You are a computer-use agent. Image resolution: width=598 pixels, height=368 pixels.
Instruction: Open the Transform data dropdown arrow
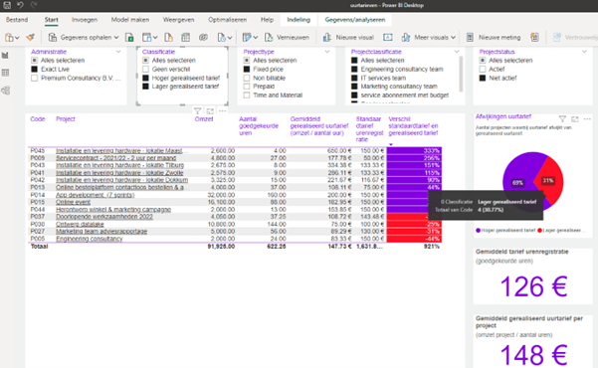pyautogui.click(x=256, y=38)
